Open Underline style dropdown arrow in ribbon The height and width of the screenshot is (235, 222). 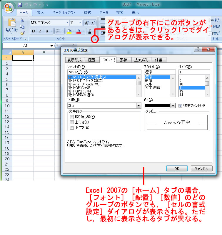[51, 31]
